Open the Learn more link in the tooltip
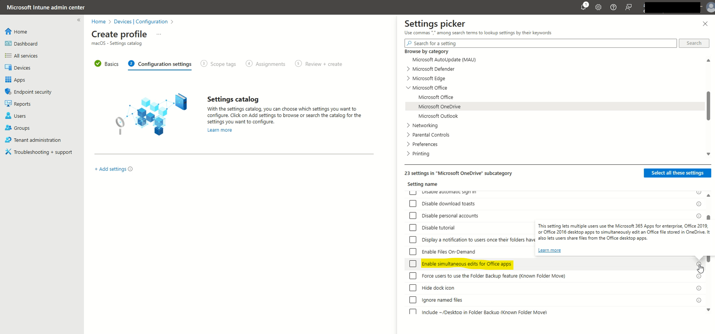 click(549, 250)
